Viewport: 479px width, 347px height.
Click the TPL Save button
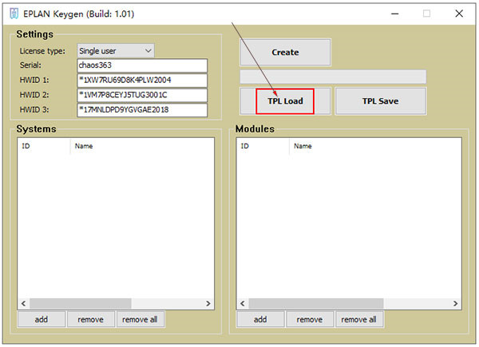point(380,101)
